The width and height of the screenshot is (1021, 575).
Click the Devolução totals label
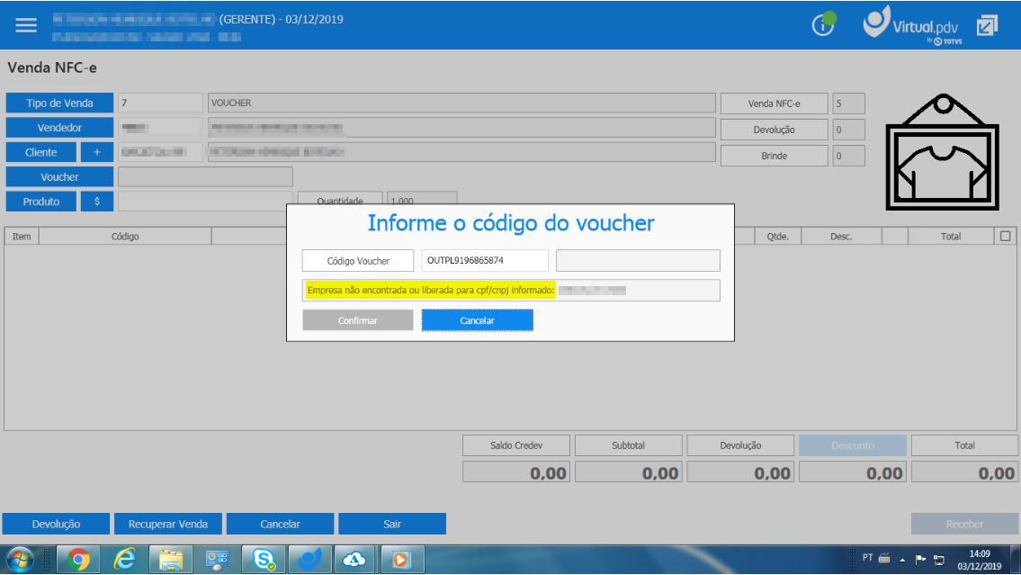(740, 445)
